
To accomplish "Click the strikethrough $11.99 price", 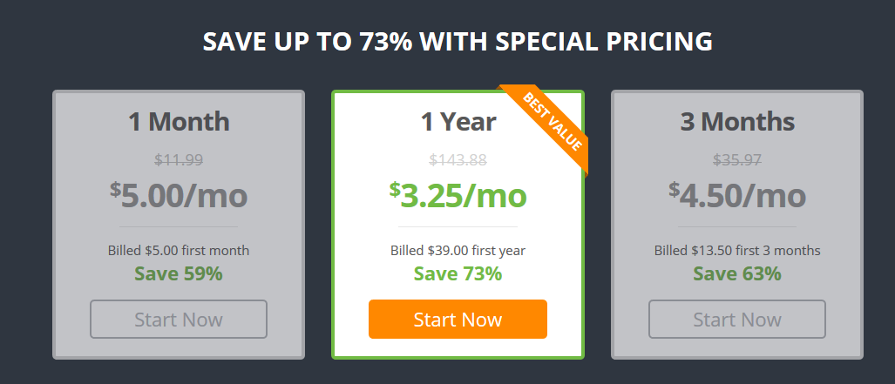I will [x=179, y=160].
